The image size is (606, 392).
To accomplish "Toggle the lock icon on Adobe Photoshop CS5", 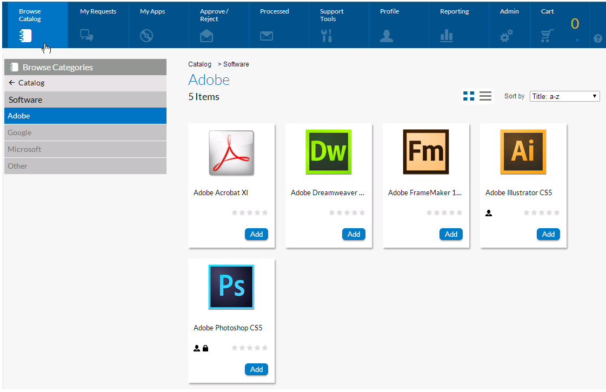I will click(204, 348).
